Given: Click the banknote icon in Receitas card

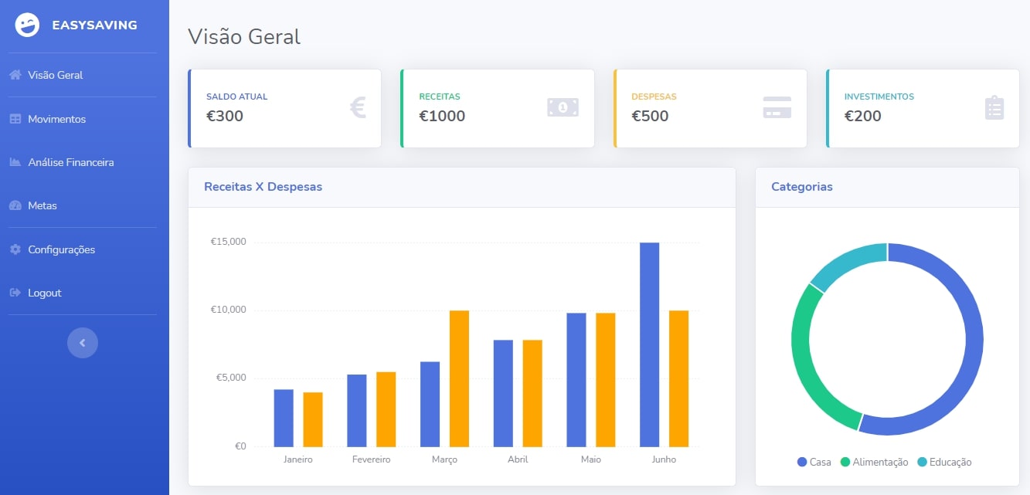Looking at the screenshot, I should point(563,107).
